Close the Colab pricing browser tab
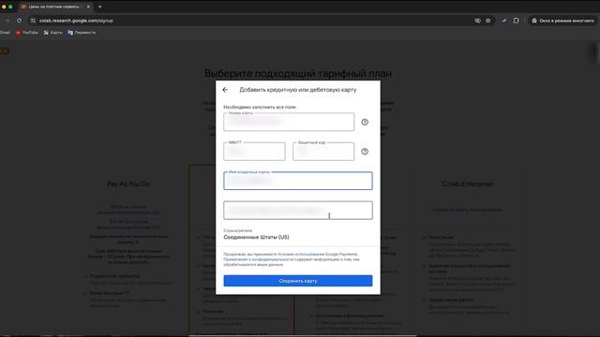This screenshot has height=337, width=600. (x=88, y=7)
